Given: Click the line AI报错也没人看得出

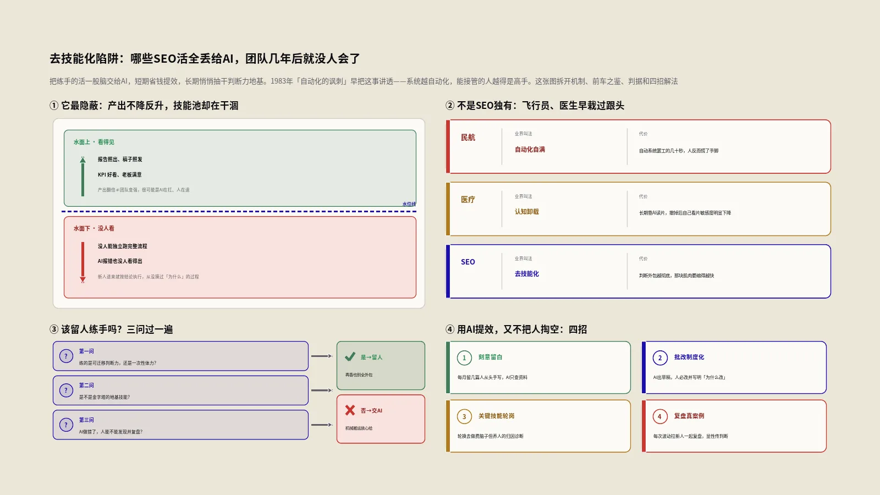Looking at the screenshot, I should pyautogui.click(x=120, y=261).
